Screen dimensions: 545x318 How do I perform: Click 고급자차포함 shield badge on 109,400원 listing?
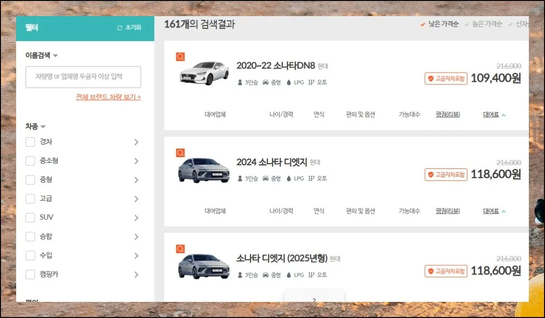click(446, 79)
